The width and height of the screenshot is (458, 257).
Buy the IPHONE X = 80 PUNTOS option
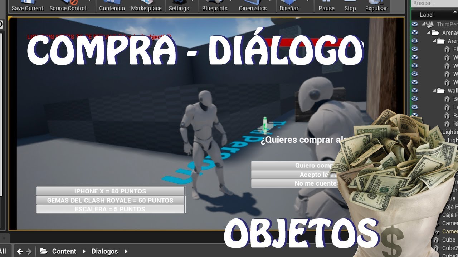[110, 191]
